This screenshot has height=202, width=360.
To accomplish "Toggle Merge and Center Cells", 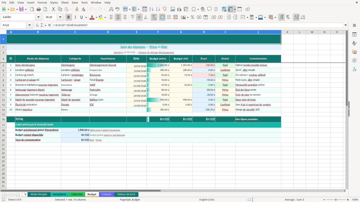I will [162, 17].
